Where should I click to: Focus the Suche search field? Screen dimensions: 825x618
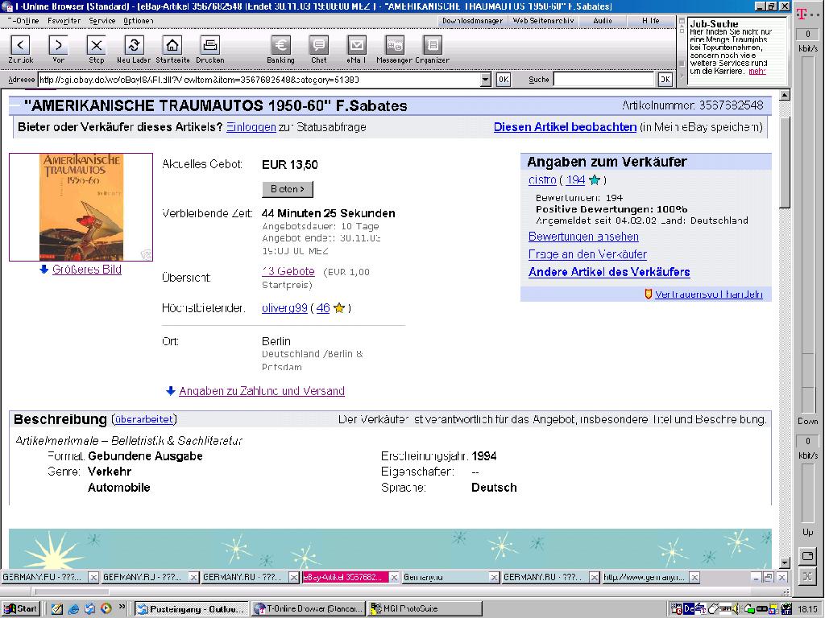point(603,80)
